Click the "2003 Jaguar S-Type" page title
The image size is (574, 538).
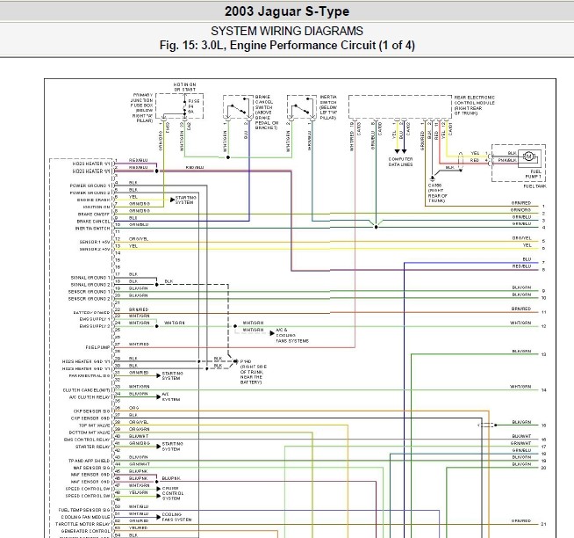(x=287, y=11)
